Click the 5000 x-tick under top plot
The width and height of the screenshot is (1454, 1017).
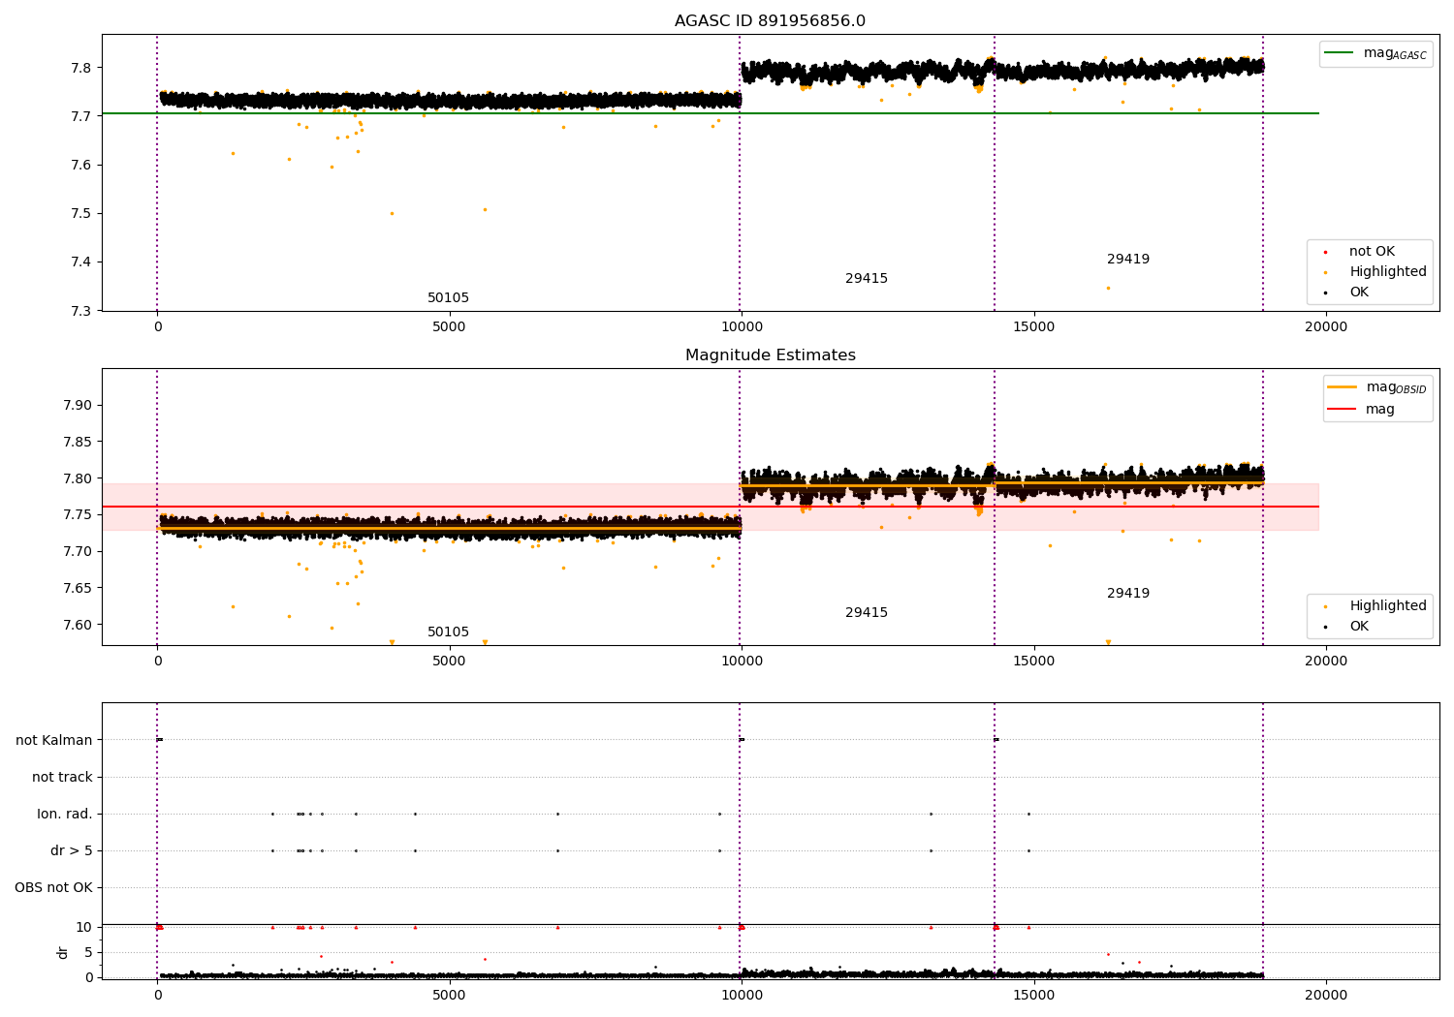[x=450, y=327]
